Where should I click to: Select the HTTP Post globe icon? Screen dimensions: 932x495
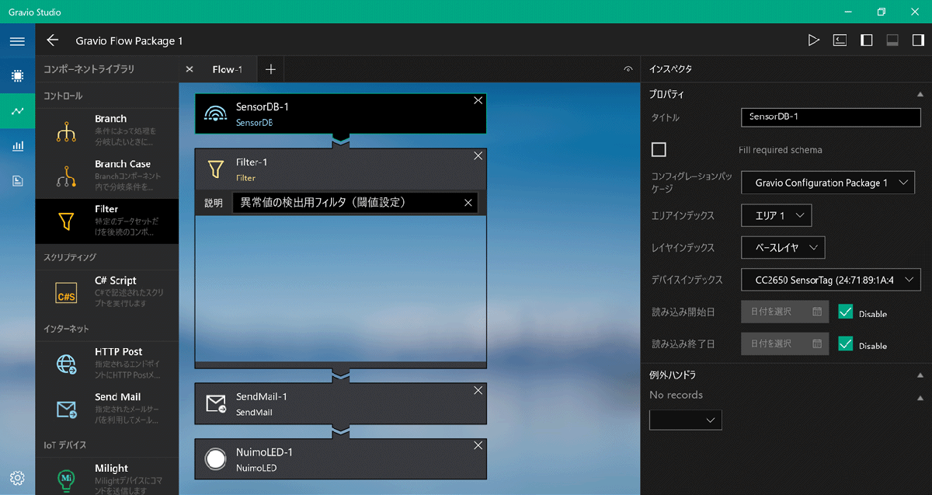66,364
